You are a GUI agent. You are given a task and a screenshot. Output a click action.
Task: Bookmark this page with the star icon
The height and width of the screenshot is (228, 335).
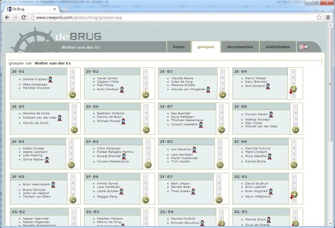click(x=319, y=17)
